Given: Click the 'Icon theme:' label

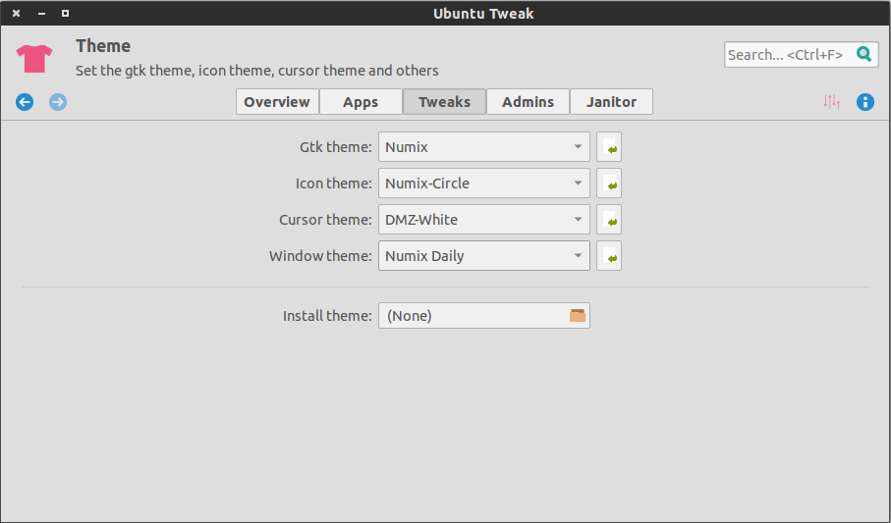Looking at the screenshot, I should [x=334, y=183].
